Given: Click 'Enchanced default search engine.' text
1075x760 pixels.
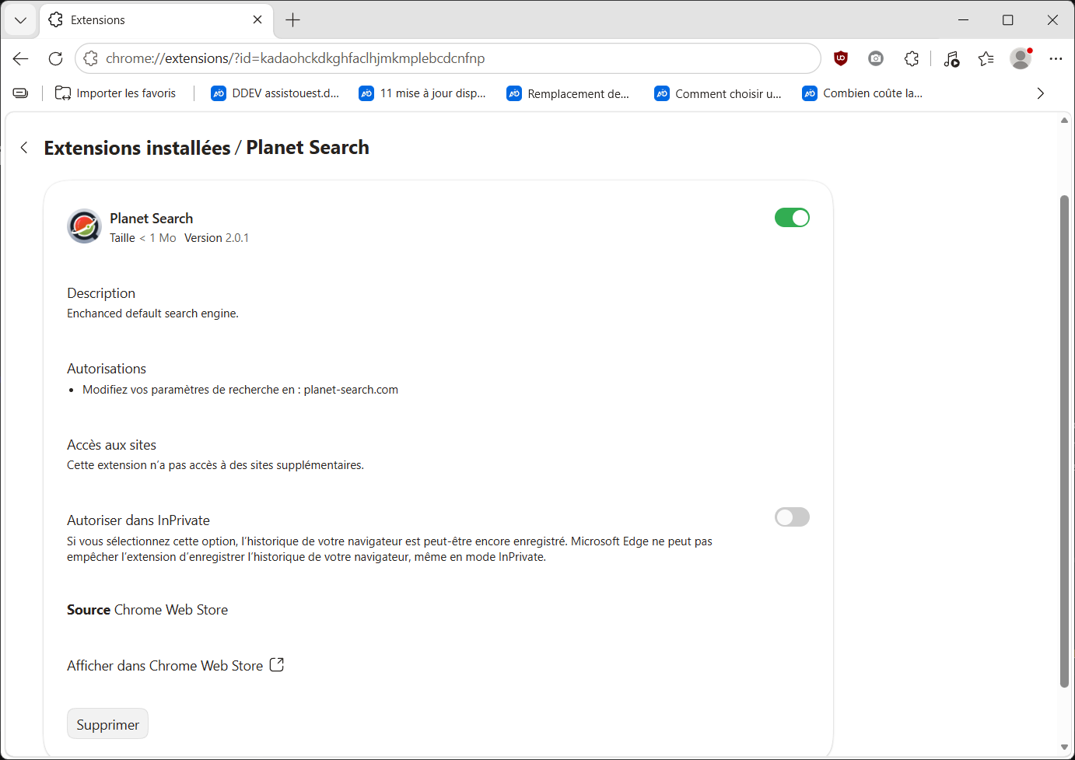Looking at the screenshot, I should (x=152, y=313).
